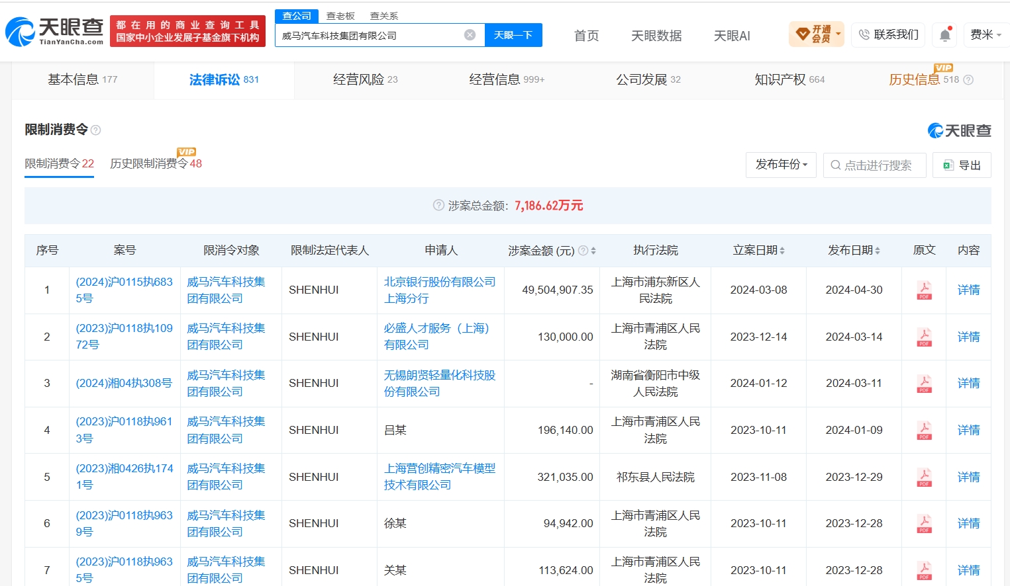This screenshot has width=1010, height=586.
Task: Go to 天眼数据 in top navigation
Action: pos(656,36)
